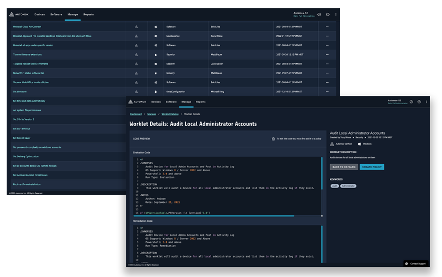Open the actions menu for Set timezone

(x=327, y=91)
